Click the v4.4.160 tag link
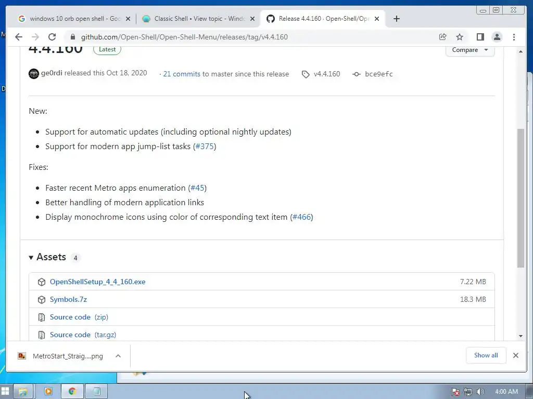The image size is (533, 399). 327,74
